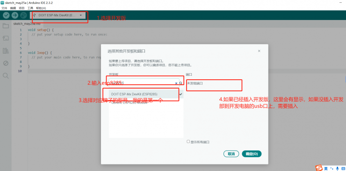Open the Boards Manager sidebar icon
This screenshot has height=171, width=346.
click(6, 39)
